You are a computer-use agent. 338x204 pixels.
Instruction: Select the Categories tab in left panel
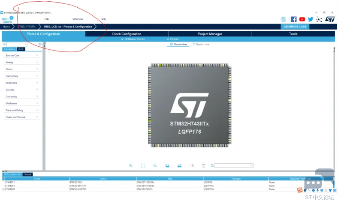pos(9,49)
